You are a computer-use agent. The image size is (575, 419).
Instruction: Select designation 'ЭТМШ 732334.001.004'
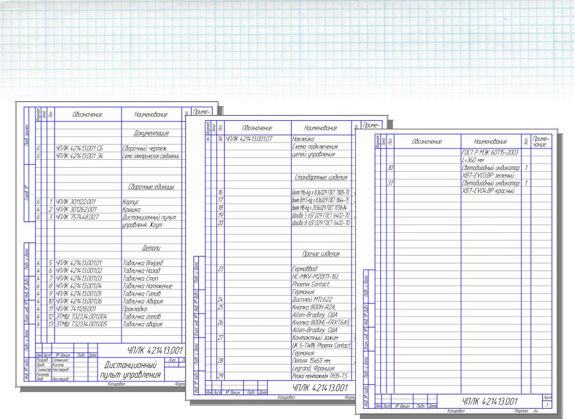(81, 317)
